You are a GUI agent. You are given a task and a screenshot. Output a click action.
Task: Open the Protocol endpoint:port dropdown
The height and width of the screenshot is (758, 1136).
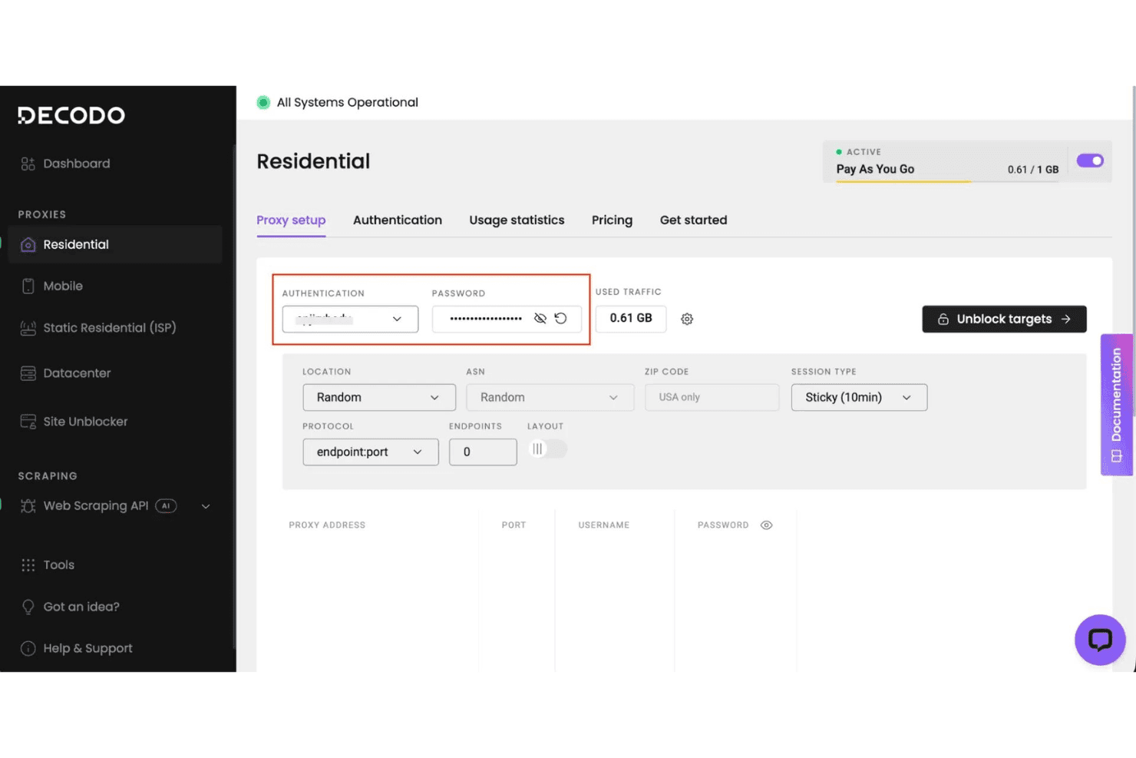[371, 452]
